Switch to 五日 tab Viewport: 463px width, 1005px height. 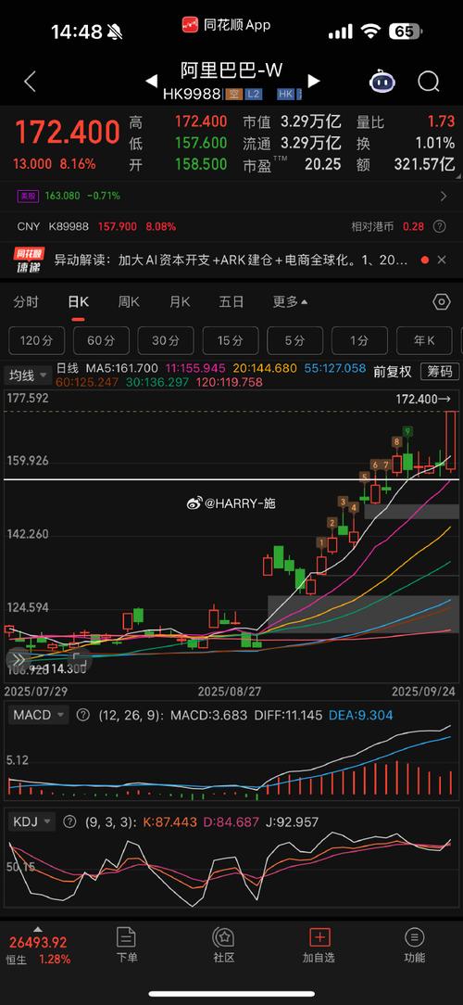click(231, 302)
